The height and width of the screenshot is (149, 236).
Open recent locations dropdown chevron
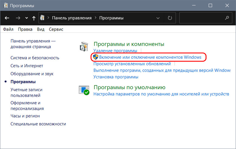tap(27, 18)
